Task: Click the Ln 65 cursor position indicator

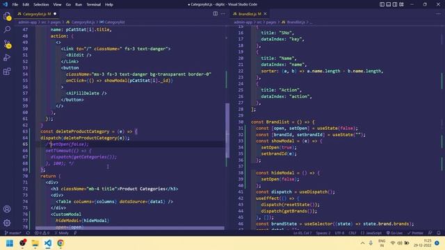Action: 302,233
